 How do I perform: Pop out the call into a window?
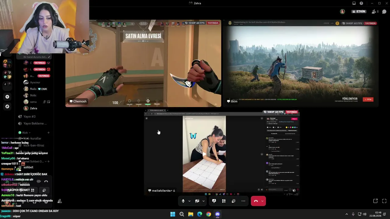[x=375, y=201]
